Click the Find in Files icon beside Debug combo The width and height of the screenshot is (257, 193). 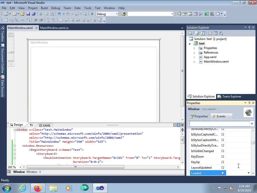(123, 14)
